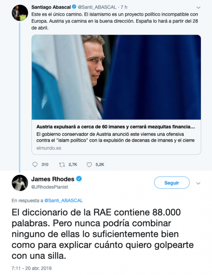Click the 7:11 - 20 abr. 2019 timestamp
The height and width of the screenshot is (275, 212).
click(x=32, y=268)
